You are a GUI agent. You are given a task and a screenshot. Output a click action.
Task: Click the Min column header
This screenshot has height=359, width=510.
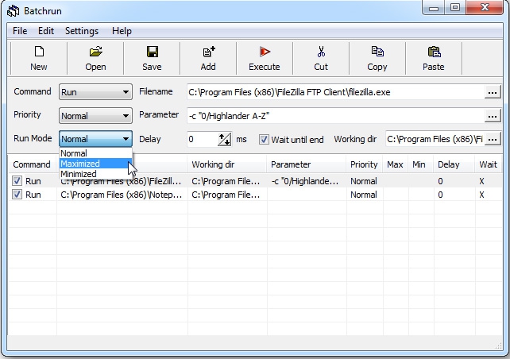tap(421, 164)
